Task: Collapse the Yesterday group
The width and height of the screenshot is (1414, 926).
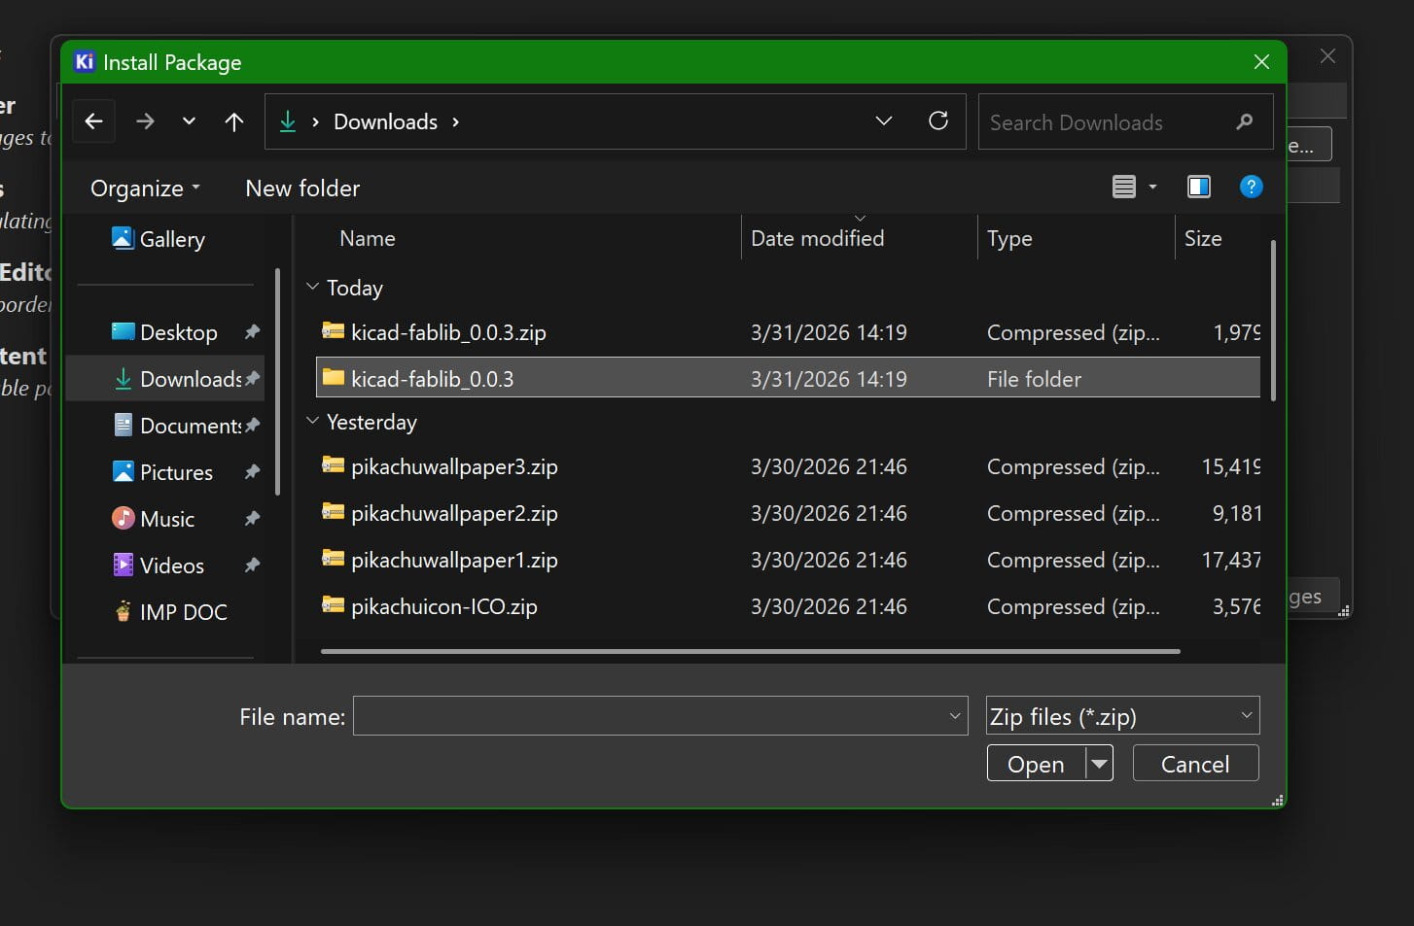Action: tap(312, 421)
